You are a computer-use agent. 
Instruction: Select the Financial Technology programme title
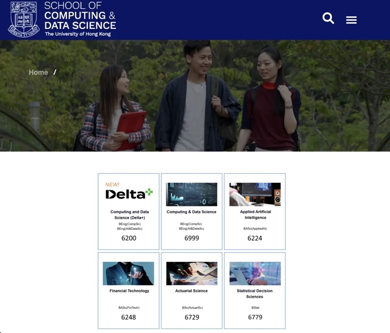pyautogui.click(x=129, y=291)
